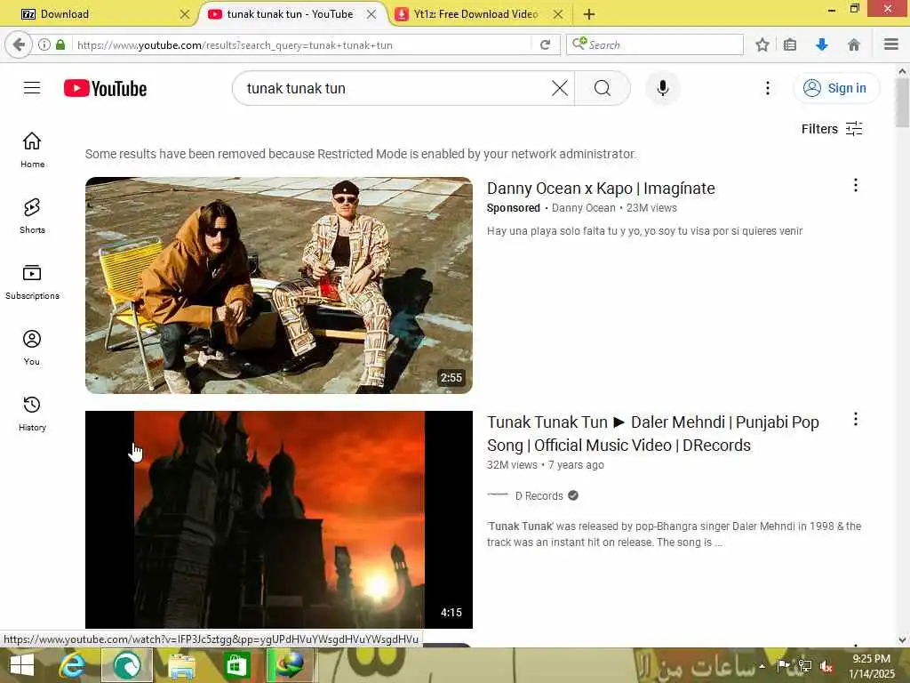
Task: Show site information icon
Action: coord(44,44)
